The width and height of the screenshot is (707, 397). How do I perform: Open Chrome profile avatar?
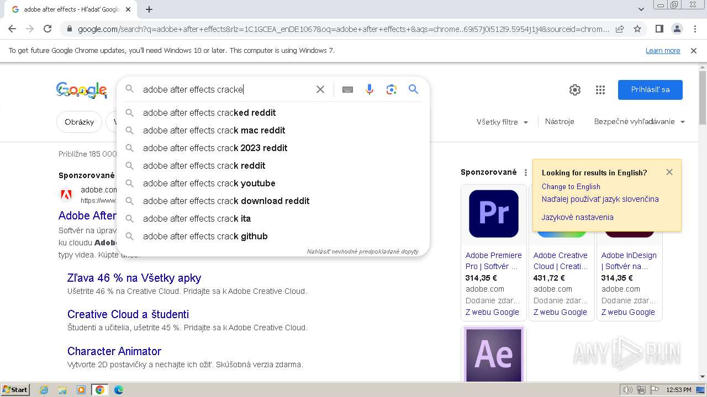click(x=677, y=29)
